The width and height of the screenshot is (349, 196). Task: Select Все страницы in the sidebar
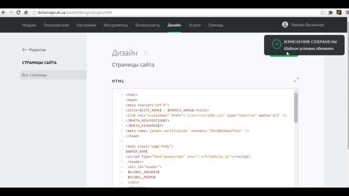click(x=53, y=75)
